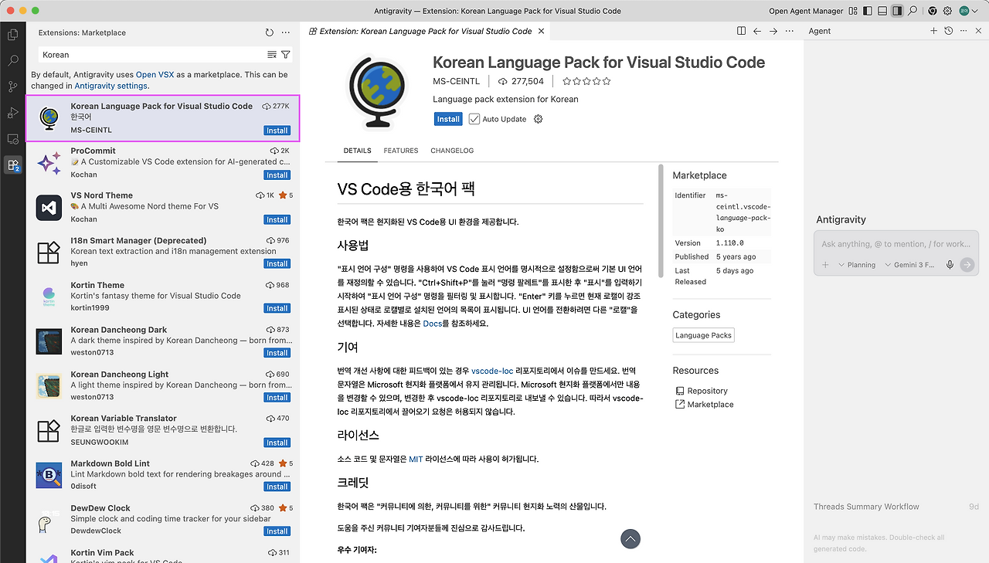Image resolution: width=989 pixels, height=563 pixels.
Task: Switch to the FEATURES tab
Action: [x=401, y=151]
